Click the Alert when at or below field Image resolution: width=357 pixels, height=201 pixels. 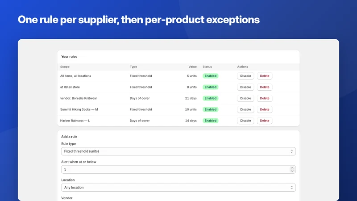tap(178, 169)
